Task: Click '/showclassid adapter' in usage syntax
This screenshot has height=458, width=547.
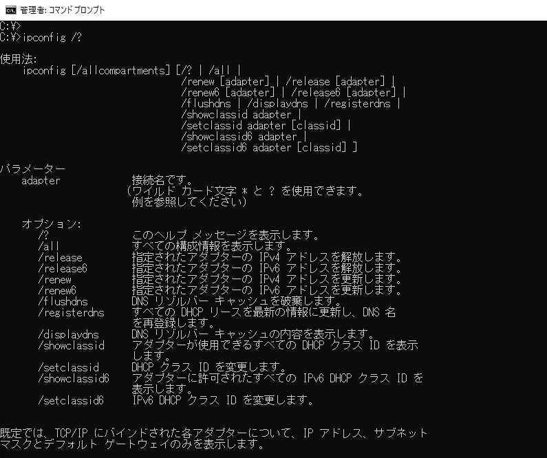Action: coord(236,115)
